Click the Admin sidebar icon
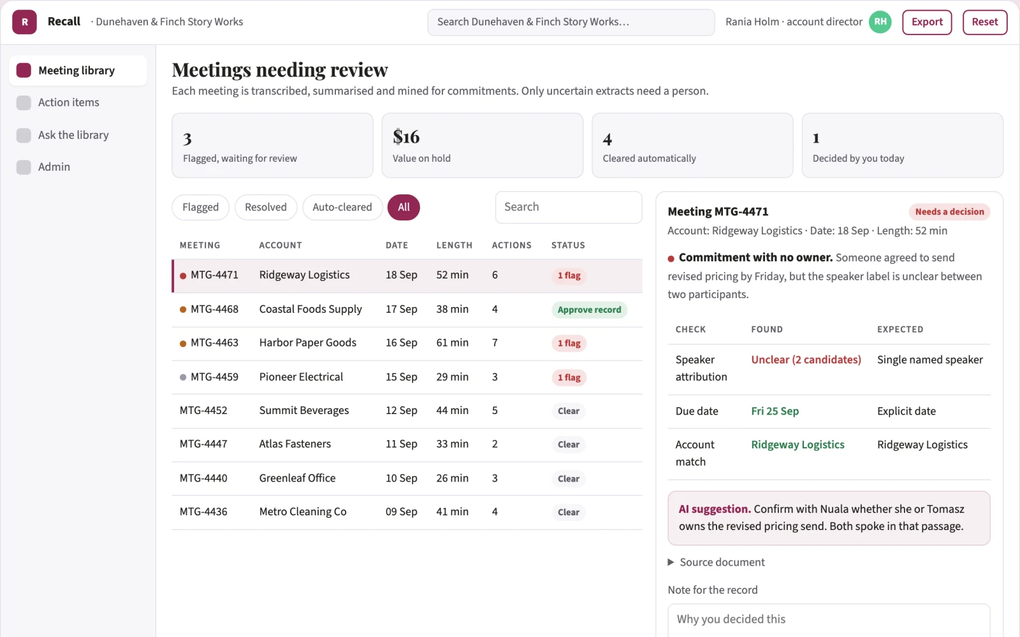The width and height of the screenshot is (1020, 637). pos(24,167)
